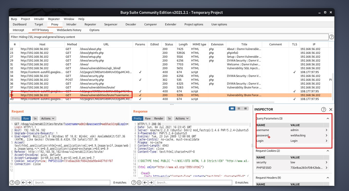Open the Project options tab
This screenshot has width=349, height=191.
pyautogui.click(x=194, y=25)
